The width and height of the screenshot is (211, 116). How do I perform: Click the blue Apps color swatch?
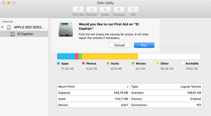click(x=59, y=63)
